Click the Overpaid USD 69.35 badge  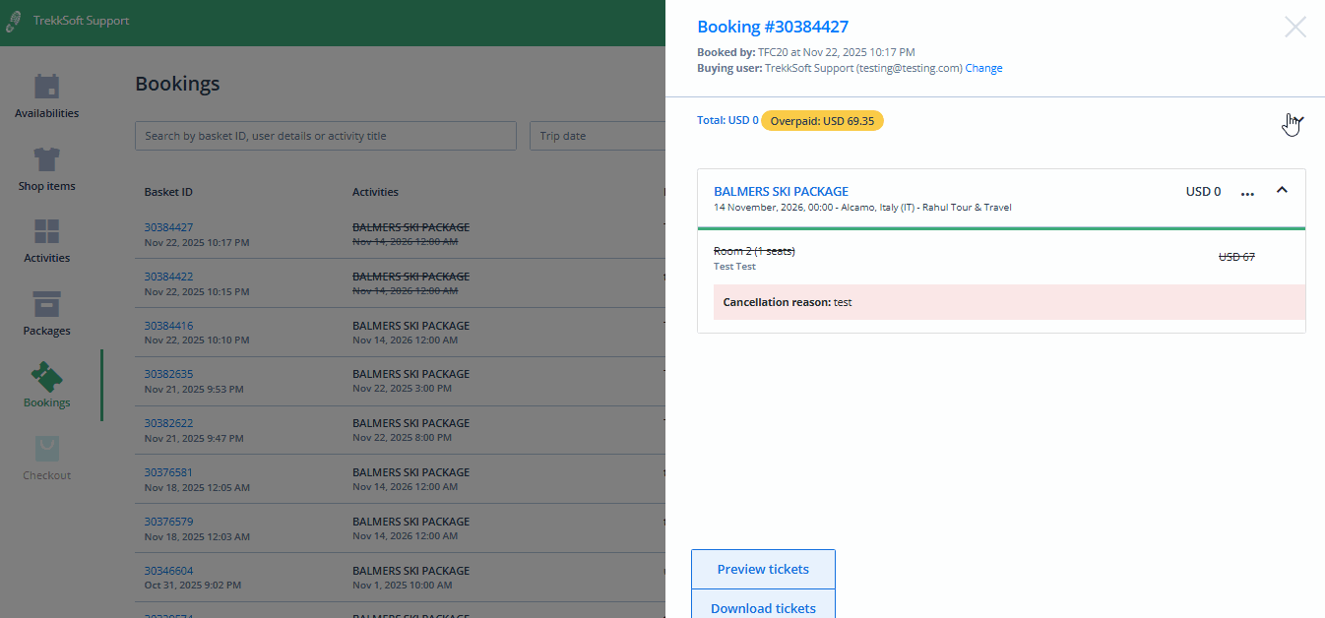(822, 121)
